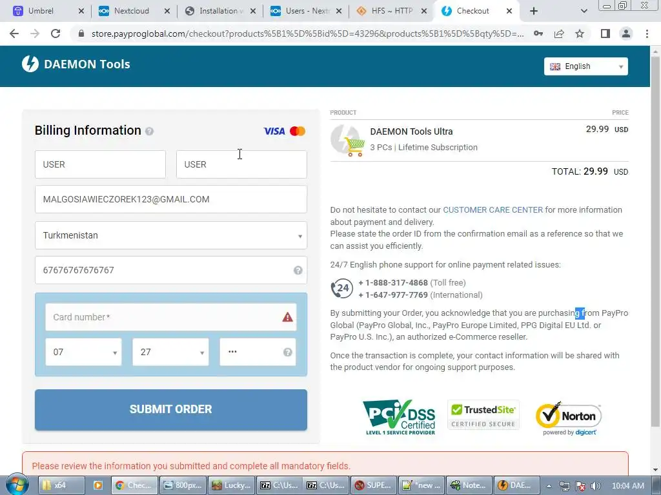Click the Billing Information help question icon

(149, 131)
